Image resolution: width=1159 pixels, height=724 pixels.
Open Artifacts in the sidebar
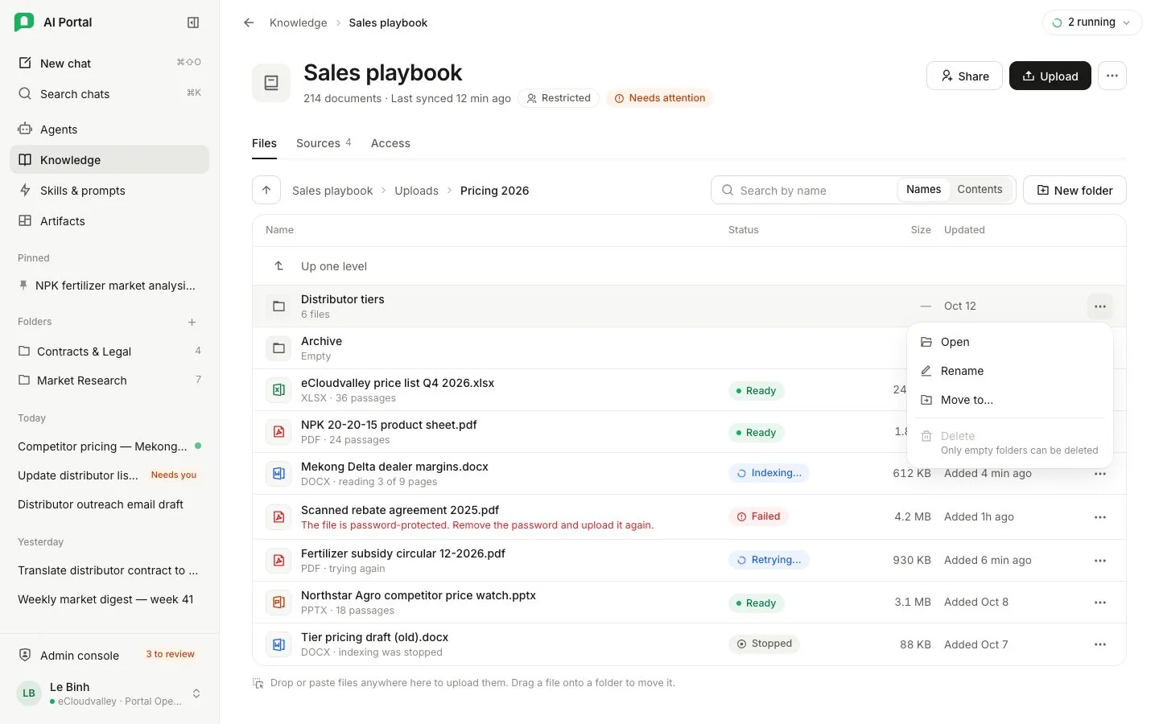[x=109, y=221]
